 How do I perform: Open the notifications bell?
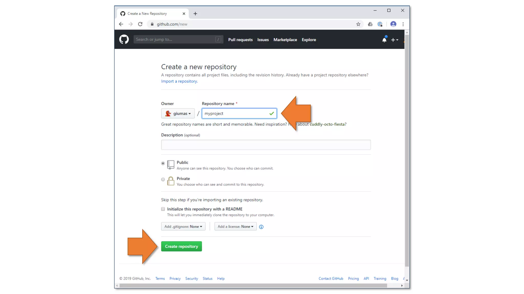click(384, 40)
